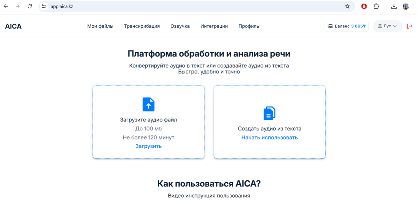The width and height of the screenshot is (417, 202).
Task: Click the globe language icon
Action: pos(380,26)
